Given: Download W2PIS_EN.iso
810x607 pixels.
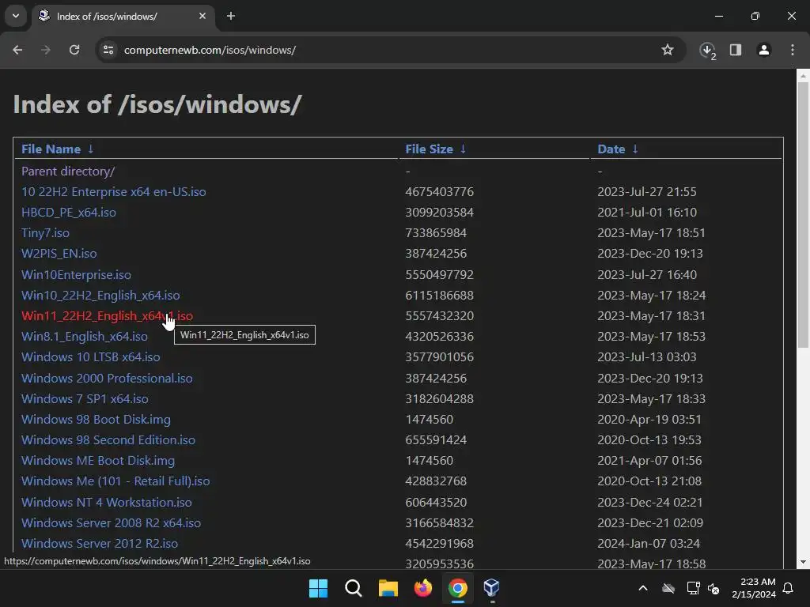Looking at the screenshot, I should pos(59,254).
